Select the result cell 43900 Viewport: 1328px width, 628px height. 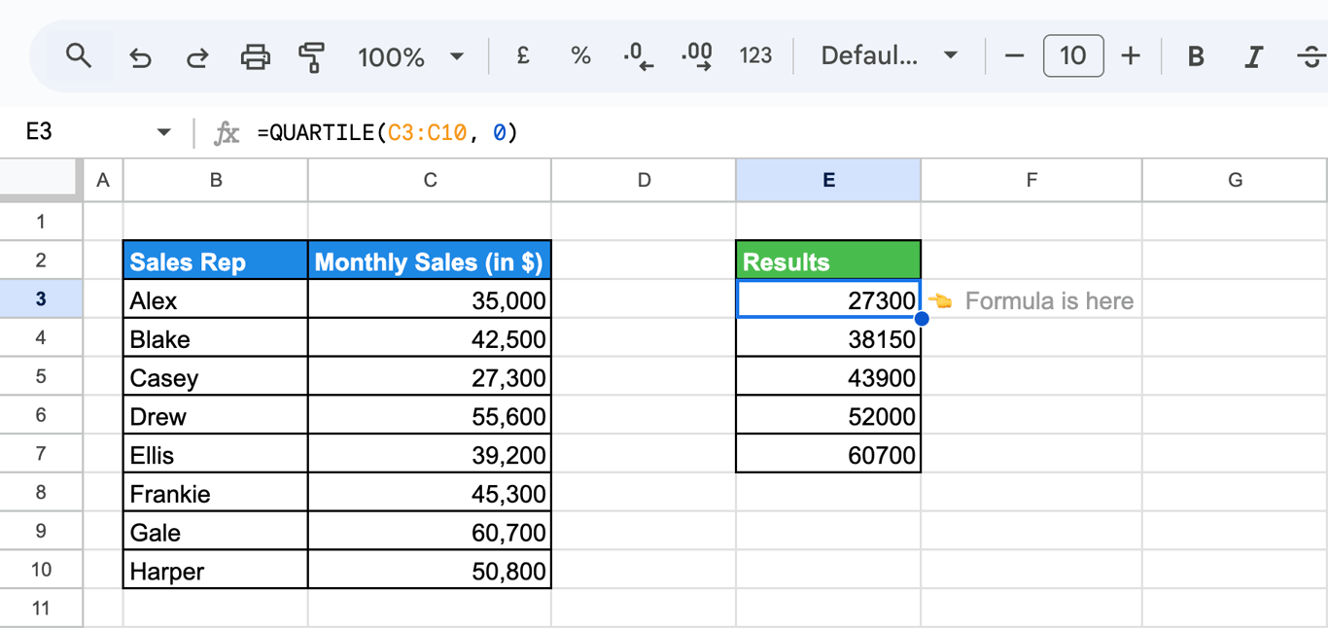point(828,377)
